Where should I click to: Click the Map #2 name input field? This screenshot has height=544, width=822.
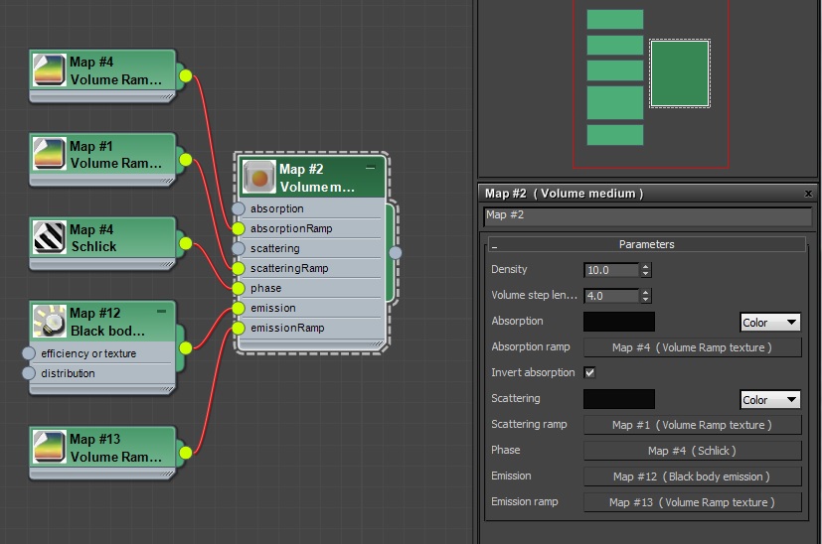point(647,215)
